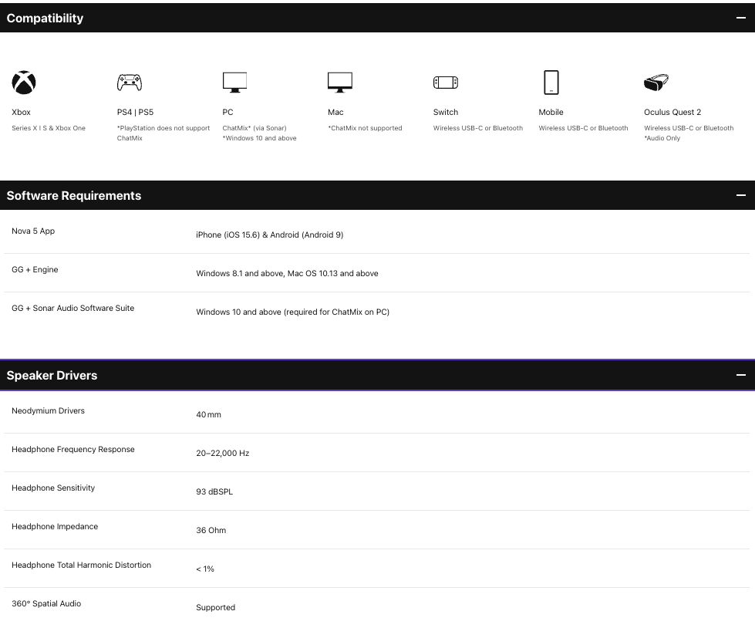
Task: Select the Oculus Quest 2 label
Action: [672, 112]
